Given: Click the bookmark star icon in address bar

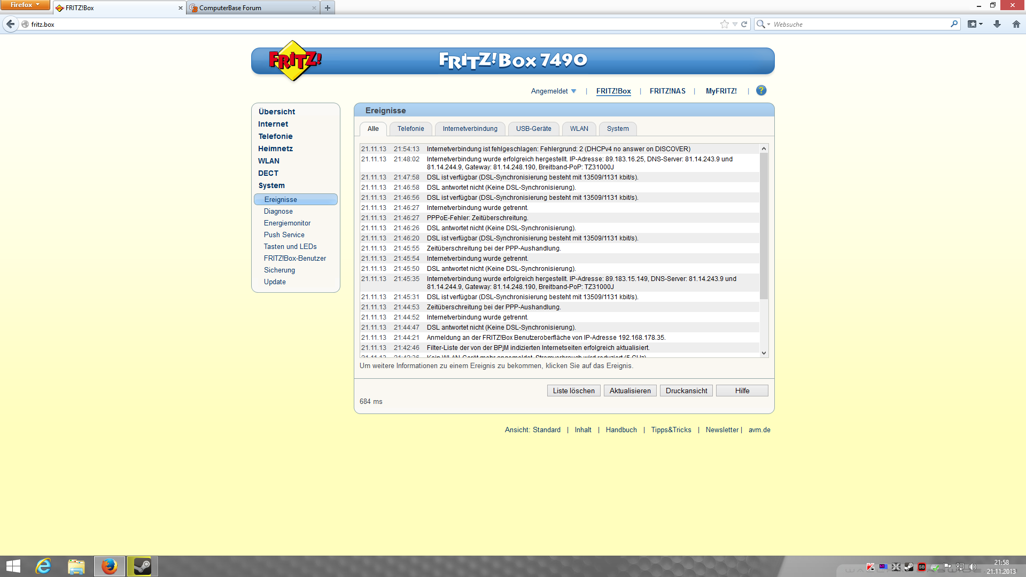Looking at the screenshot, I should (724, 24).
